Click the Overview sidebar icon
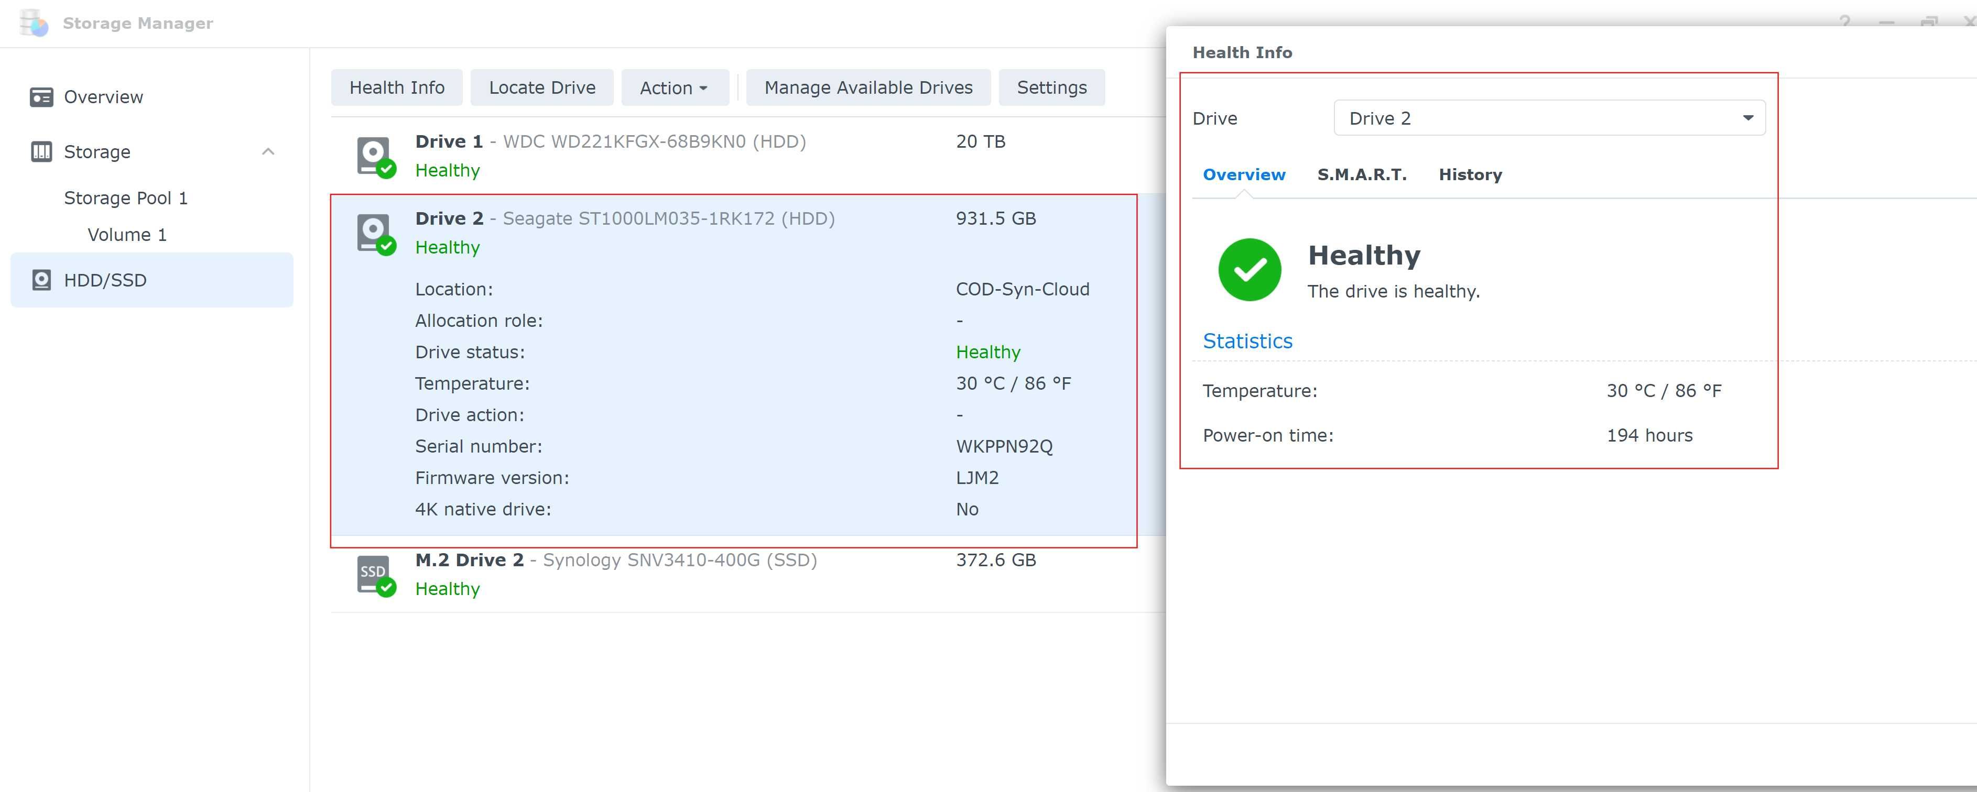1977x792 pixels. [x=41, y=97]
